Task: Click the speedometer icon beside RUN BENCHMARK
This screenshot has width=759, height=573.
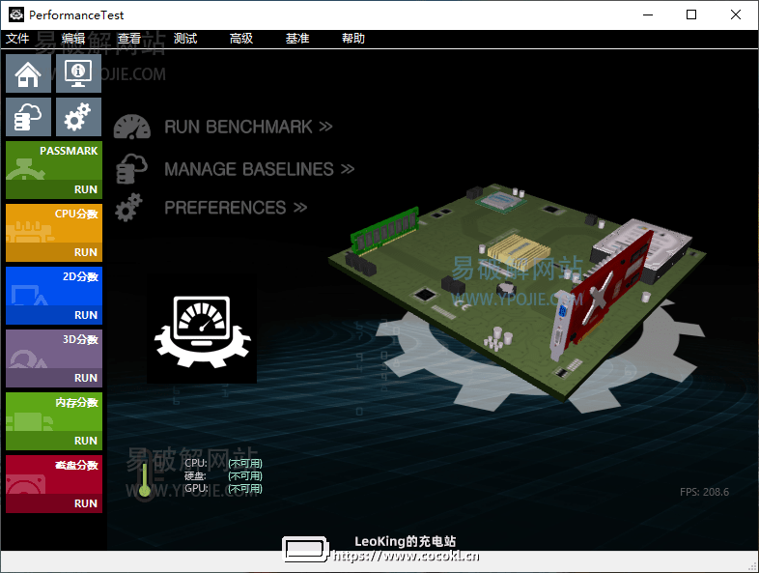Action: tap(132, 127)
